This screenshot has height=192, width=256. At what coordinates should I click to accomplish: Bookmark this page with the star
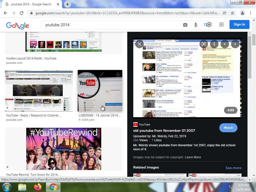click(x=232, y=13)
